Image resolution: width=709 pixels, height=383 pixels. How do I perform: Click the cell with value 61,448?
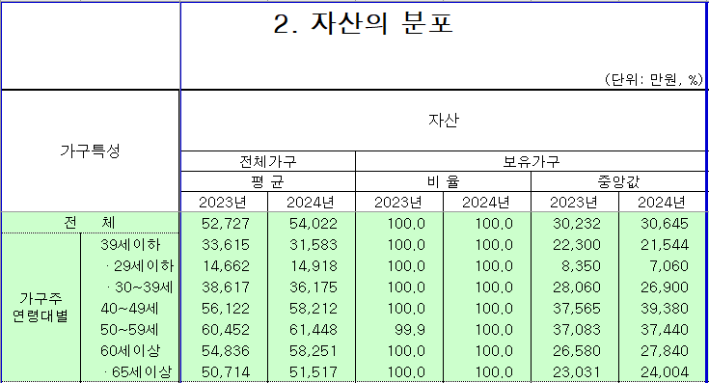click(x=312, y=330)
